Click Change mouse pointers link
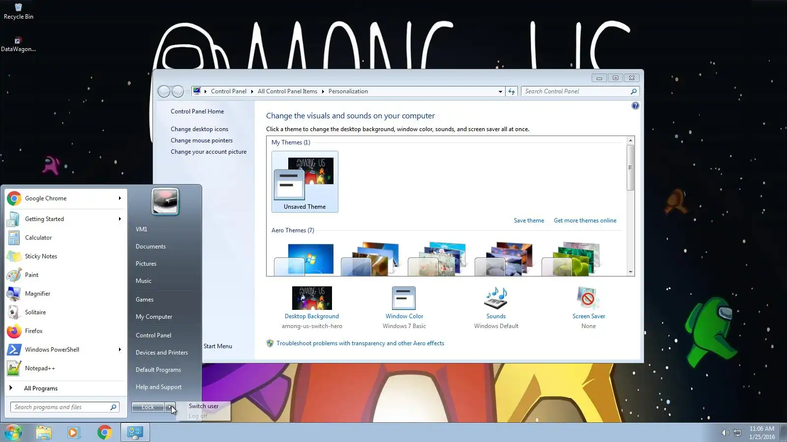 (202, 140)
